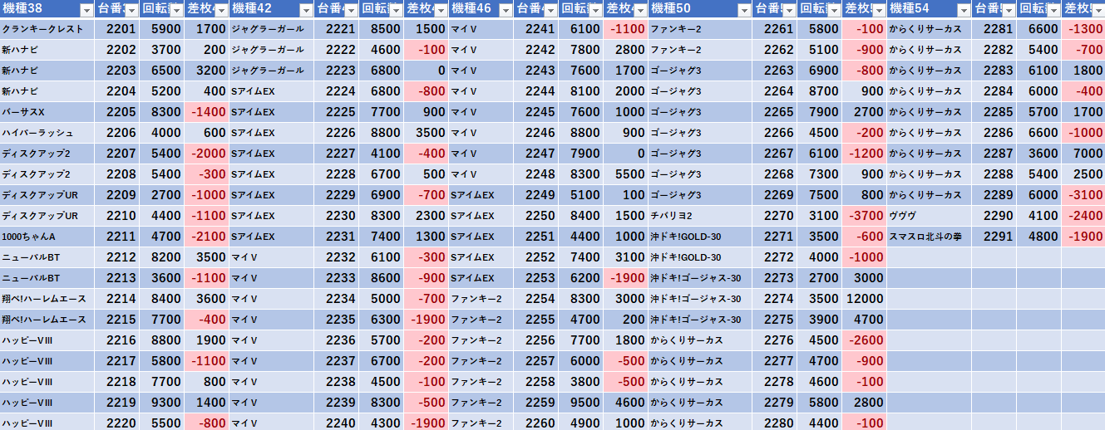Select the machine name cell beside 2272

(700, 257)
